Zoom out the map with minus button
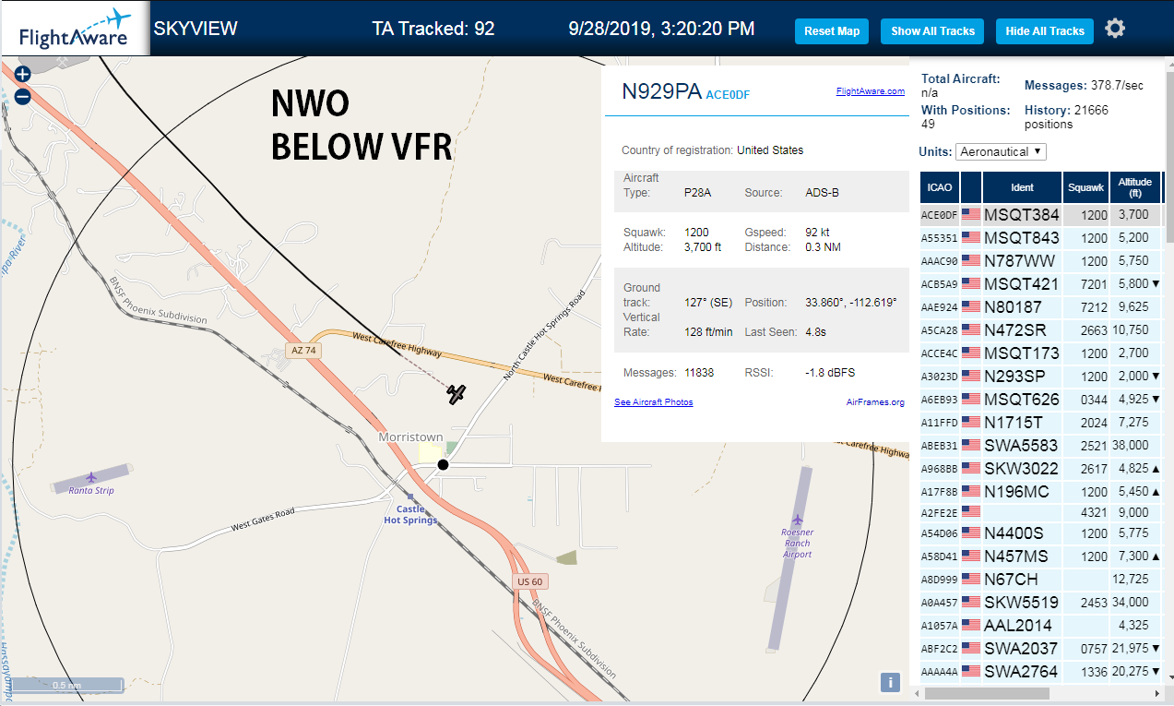 coord(23,96)
